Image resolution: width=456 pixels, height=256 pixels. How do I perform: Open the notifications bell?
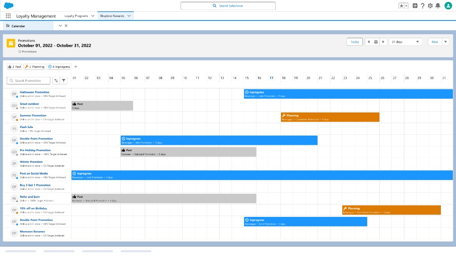click(x=438, y=5)
